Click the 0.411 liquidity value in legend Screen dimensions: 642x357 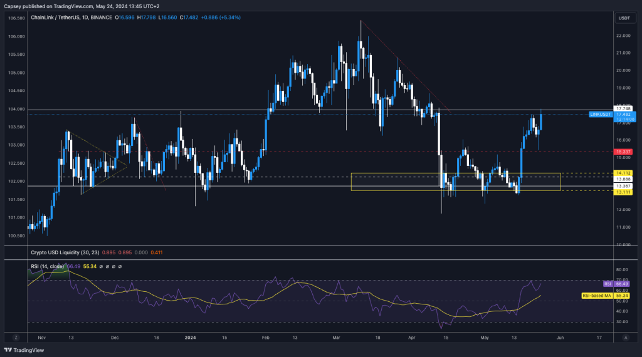click(156, 252)
